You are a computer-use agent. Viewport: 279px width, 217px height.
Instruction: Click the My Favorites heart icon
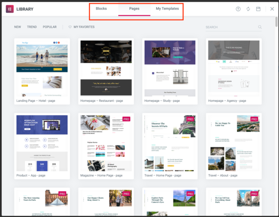(x=70, y=27)
